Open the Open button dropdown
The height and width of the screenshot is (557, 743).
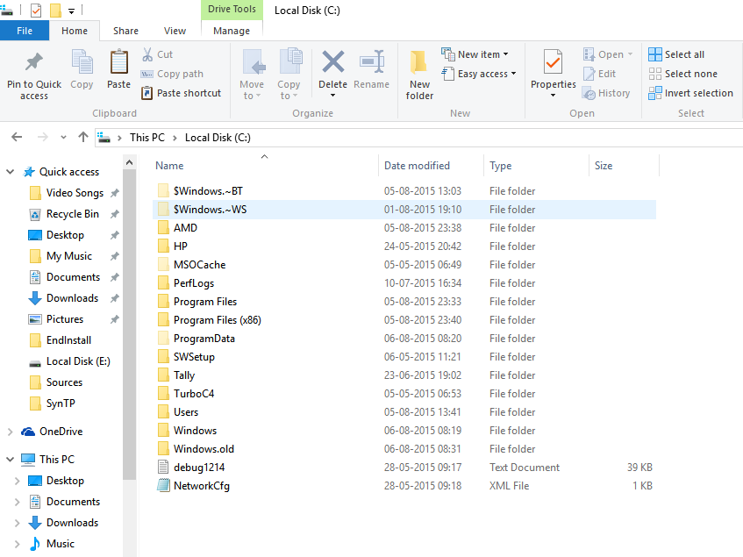click(630, 54)
